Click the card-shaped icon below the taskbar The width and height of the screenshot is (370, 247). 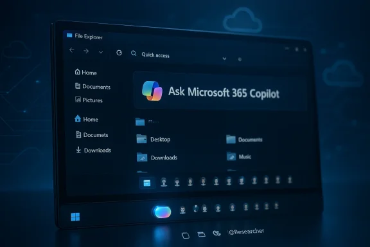point(201,234)
